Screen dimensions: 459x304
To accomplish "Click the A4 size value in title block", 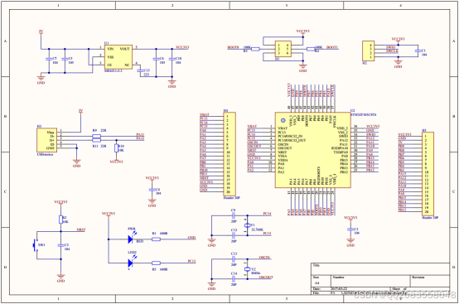I will click(x=316, y=283).
